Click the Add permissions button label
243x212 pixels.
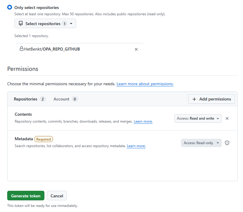[215, 99]
